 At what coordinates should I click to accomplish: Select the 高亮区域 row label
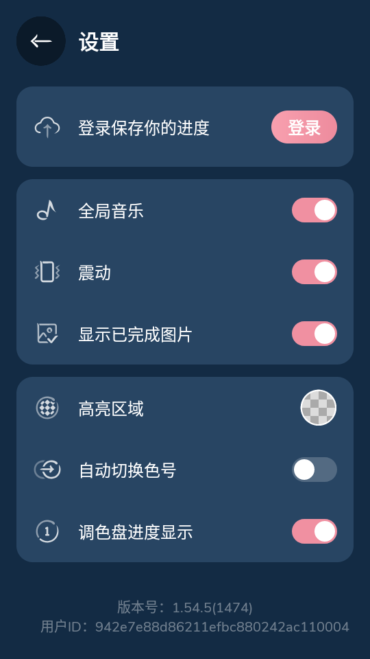point(111,409)
